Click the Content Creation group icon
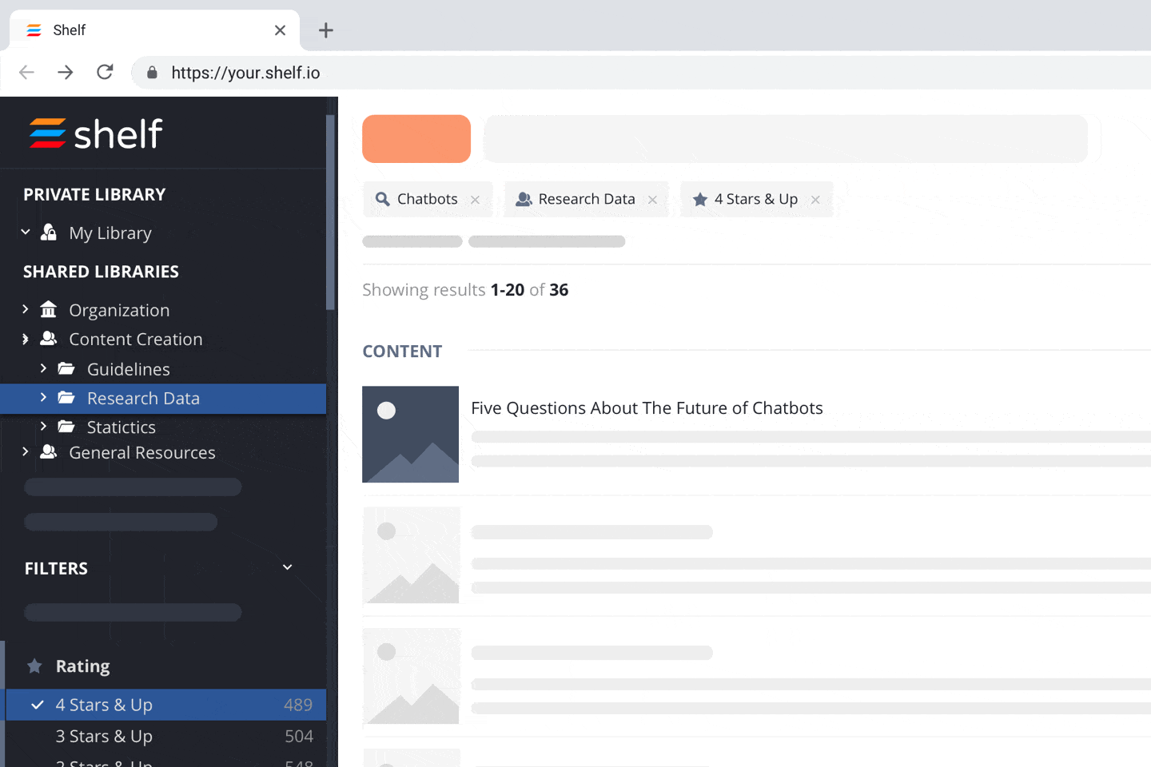The height and width of the screenshot is (767, 1151). (49, 339)
